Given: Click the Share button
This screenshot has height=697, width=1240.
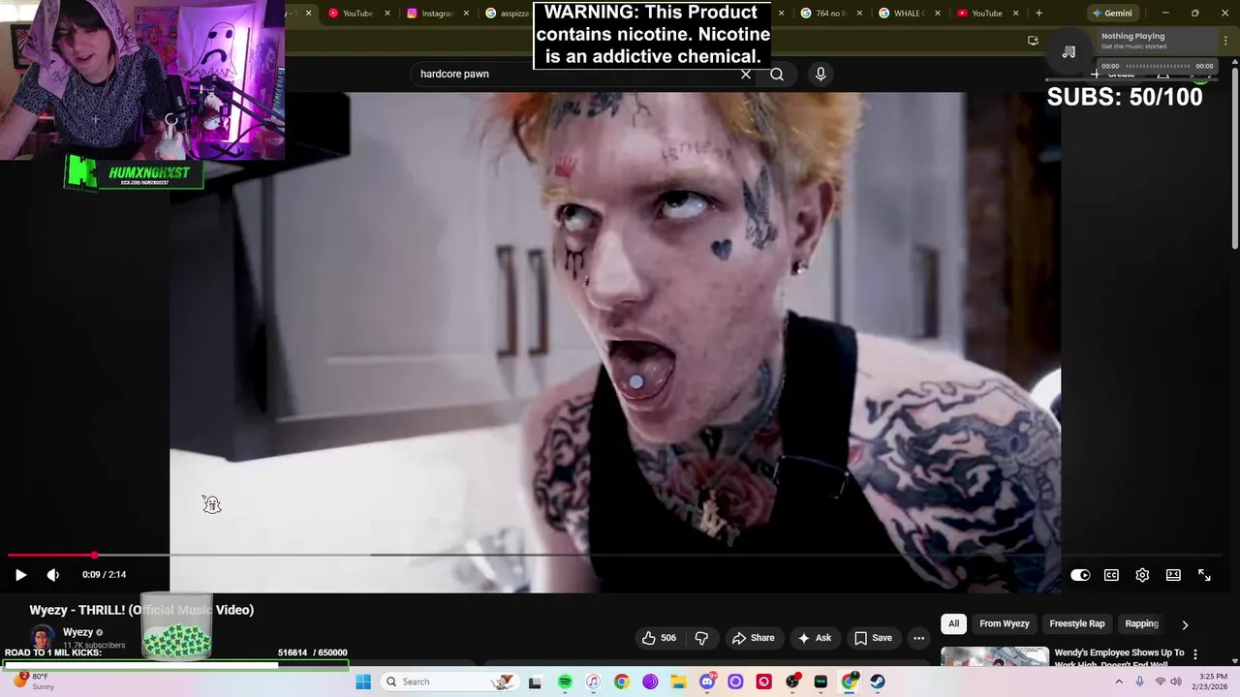Looking at the screenshot, I should (753, 638).
